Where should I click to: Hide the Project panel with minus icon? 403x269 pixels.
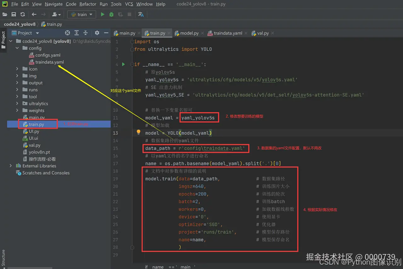(106, 33)
